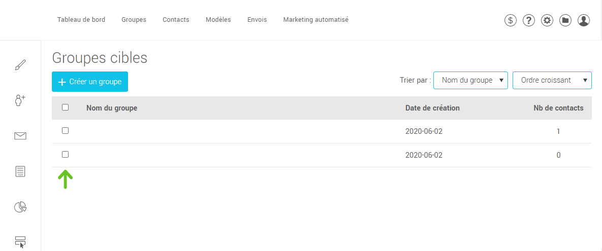This screenshot has height=251, width=602.
Task: Click the landing page cursor icon
Action: coord(20,241)
